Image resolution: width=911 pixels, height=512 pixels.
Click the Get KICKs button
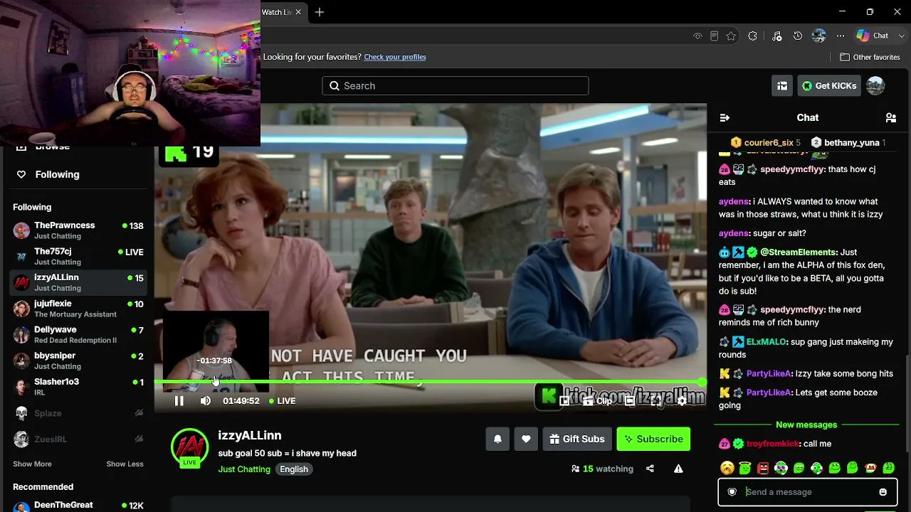coord(829,86)
